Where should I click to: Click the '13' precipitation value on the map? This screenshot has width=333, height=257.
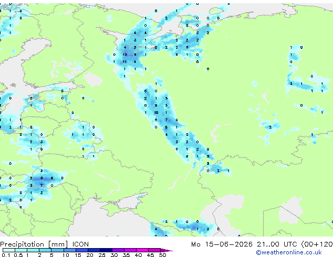124,55
